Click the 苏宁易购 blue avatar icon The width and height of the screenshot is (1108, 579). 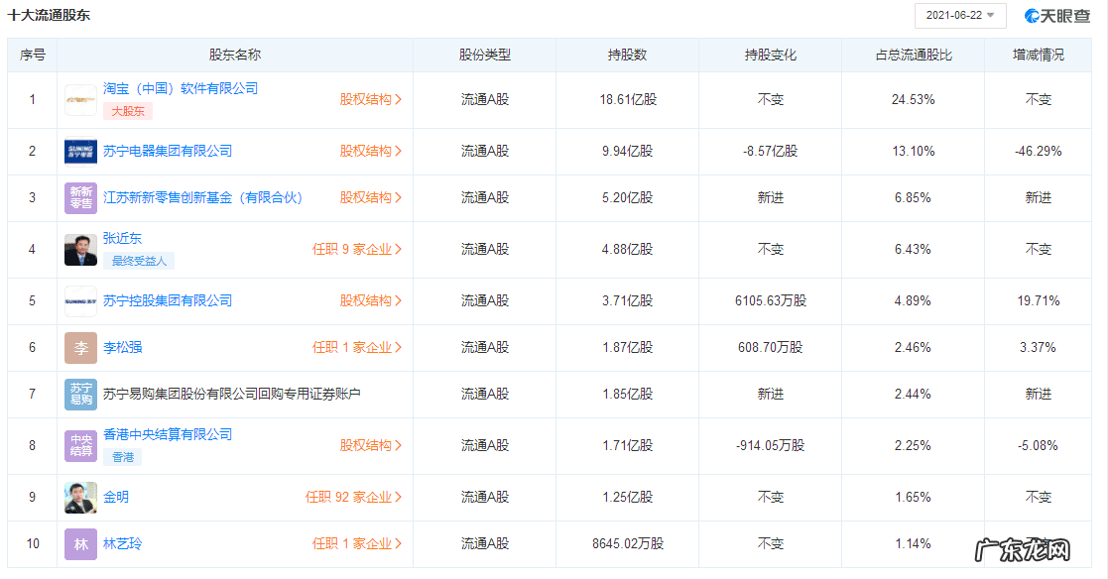(80, 395)
